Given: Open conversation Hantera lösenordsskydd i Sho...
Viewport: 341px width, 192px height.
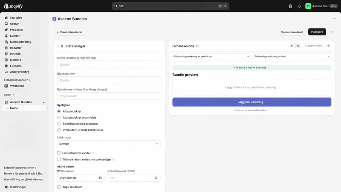Looking at the screenshot, I should pos(24,174).
